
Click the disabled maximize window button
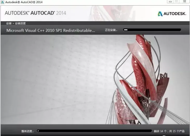tap(177, 1)
